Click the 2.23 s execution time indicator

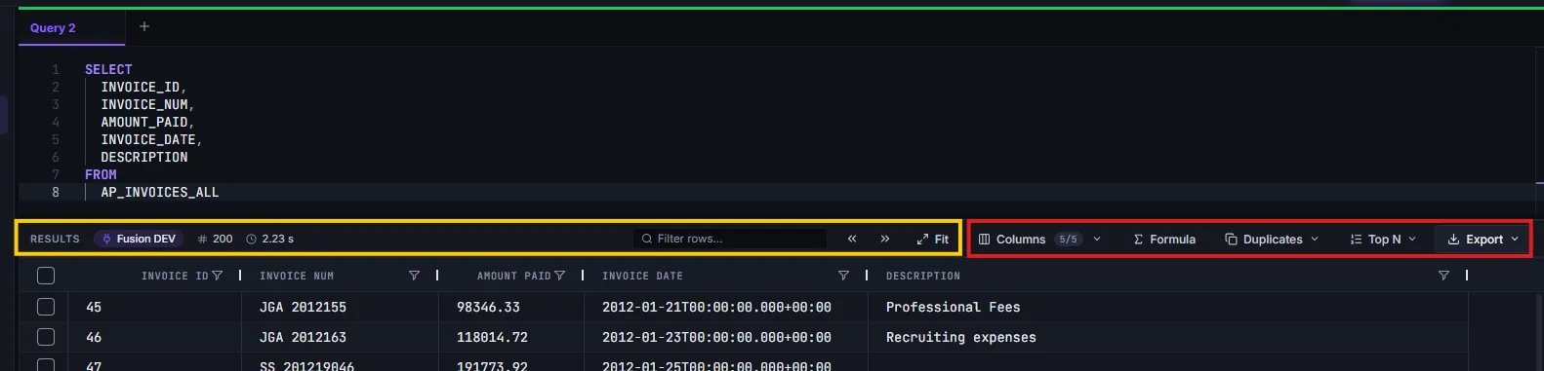270,239
